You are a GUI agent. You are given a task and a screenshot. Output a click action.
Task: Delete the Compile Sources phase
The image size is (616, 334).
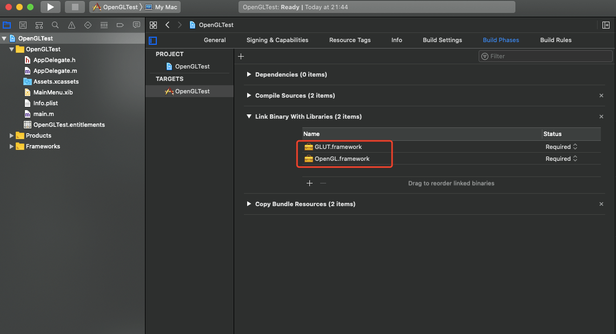pos(601,96)
